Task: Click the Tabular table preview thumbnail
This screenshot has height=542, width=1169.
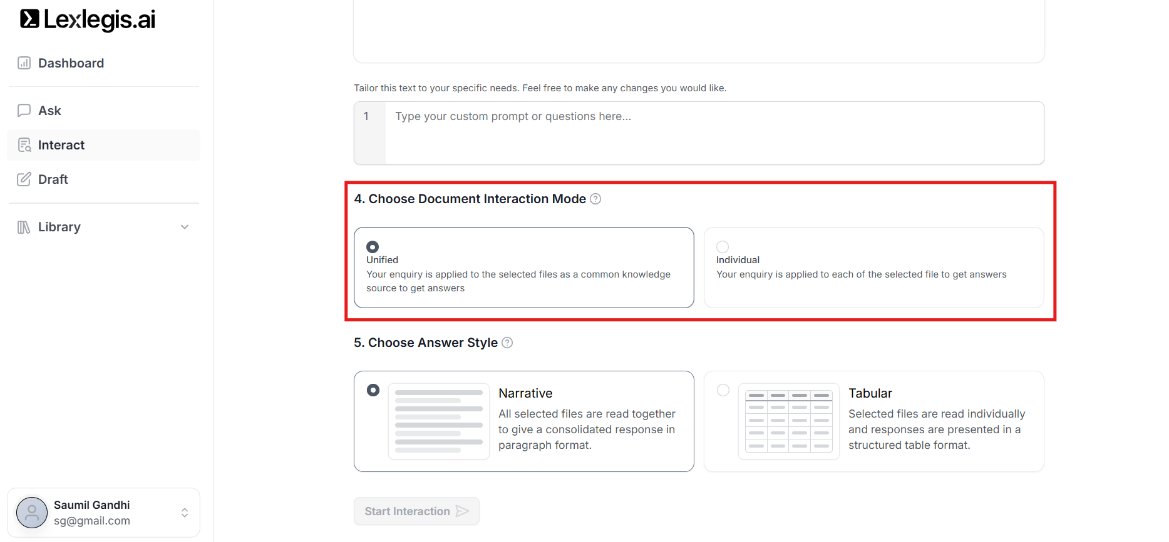Action: [x=788, y=421]
